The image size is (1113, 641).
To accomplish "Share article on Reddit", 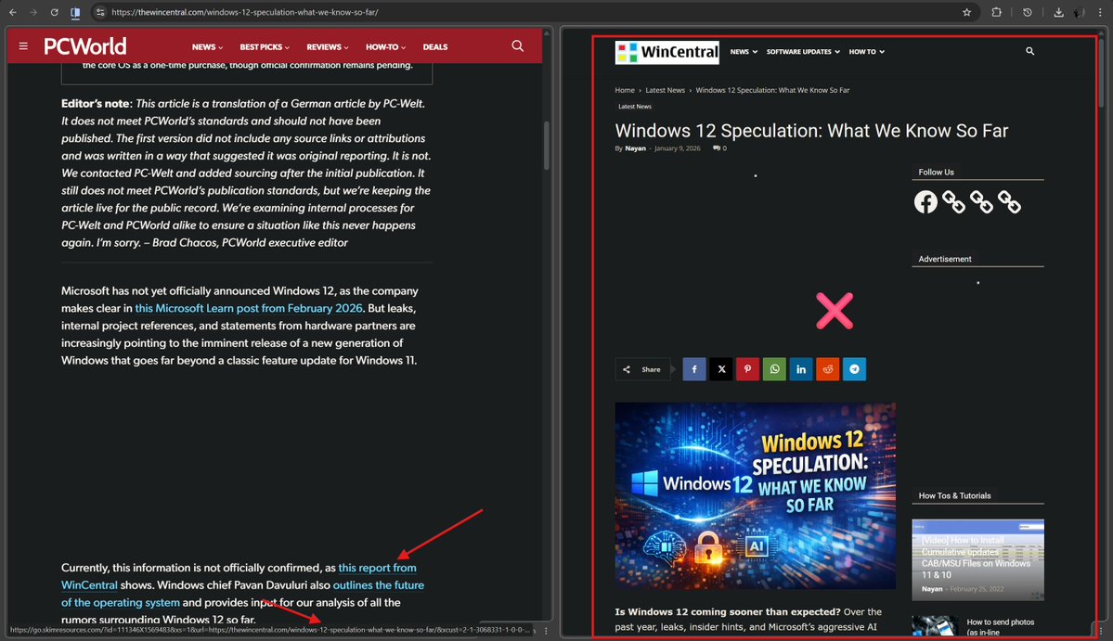I will (x=828, y=368).
